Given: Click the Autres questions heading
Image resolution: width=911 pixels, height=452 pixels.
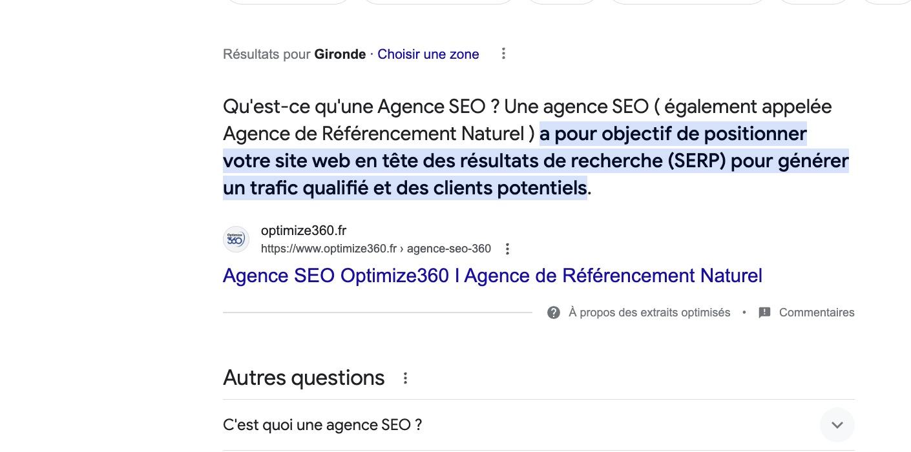Looking at the screenshot, I should pyautogui.click(x=304, y=378).
